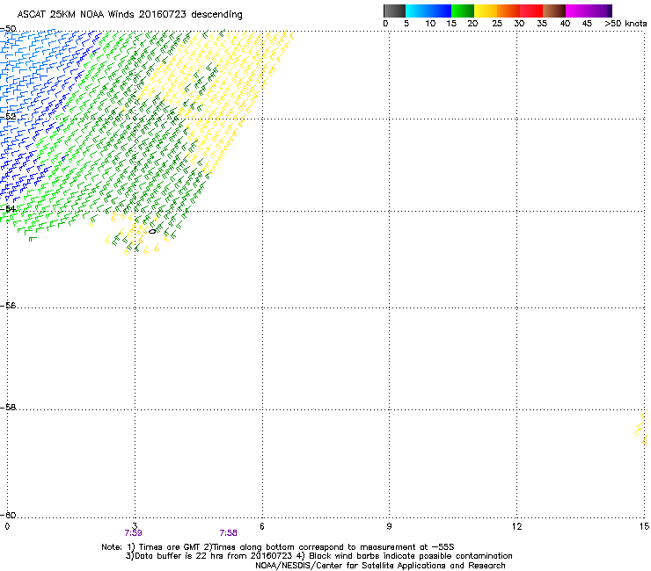Click the gray 0-5 knots color band
The image size is (651, 571).
[x=394, y=11]
